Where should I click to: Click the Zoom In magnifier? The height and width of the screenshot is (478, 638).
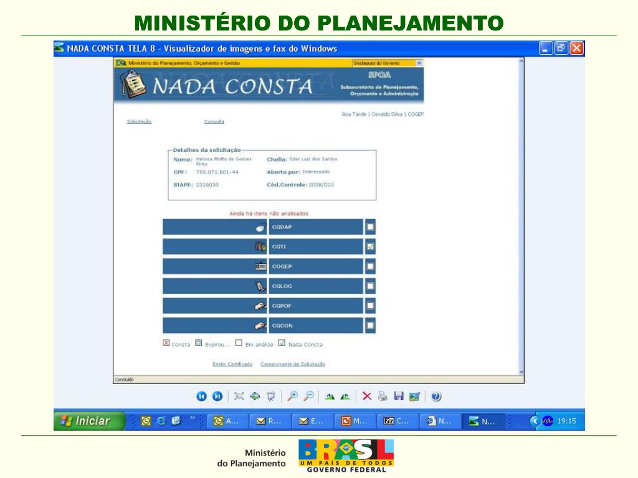[292, 396]
